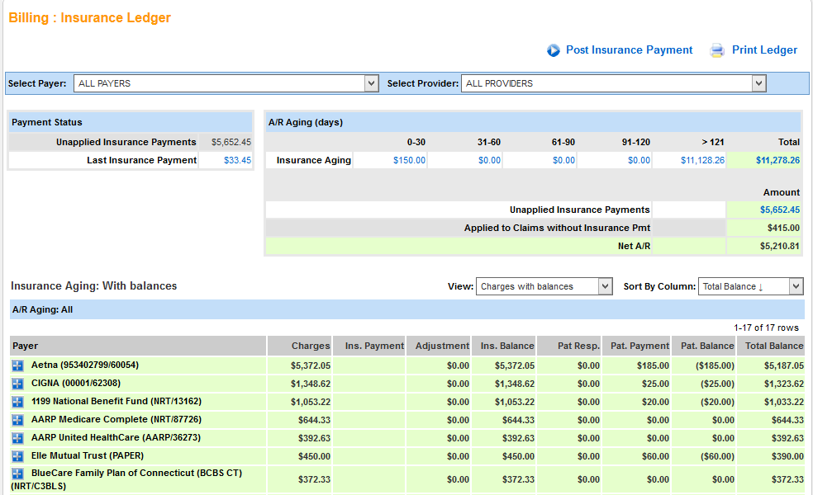The width and height of the screenshot is (813, 495).
Task: Expand the AARP Medicare Complete row
Action: [x=18, y=420]
